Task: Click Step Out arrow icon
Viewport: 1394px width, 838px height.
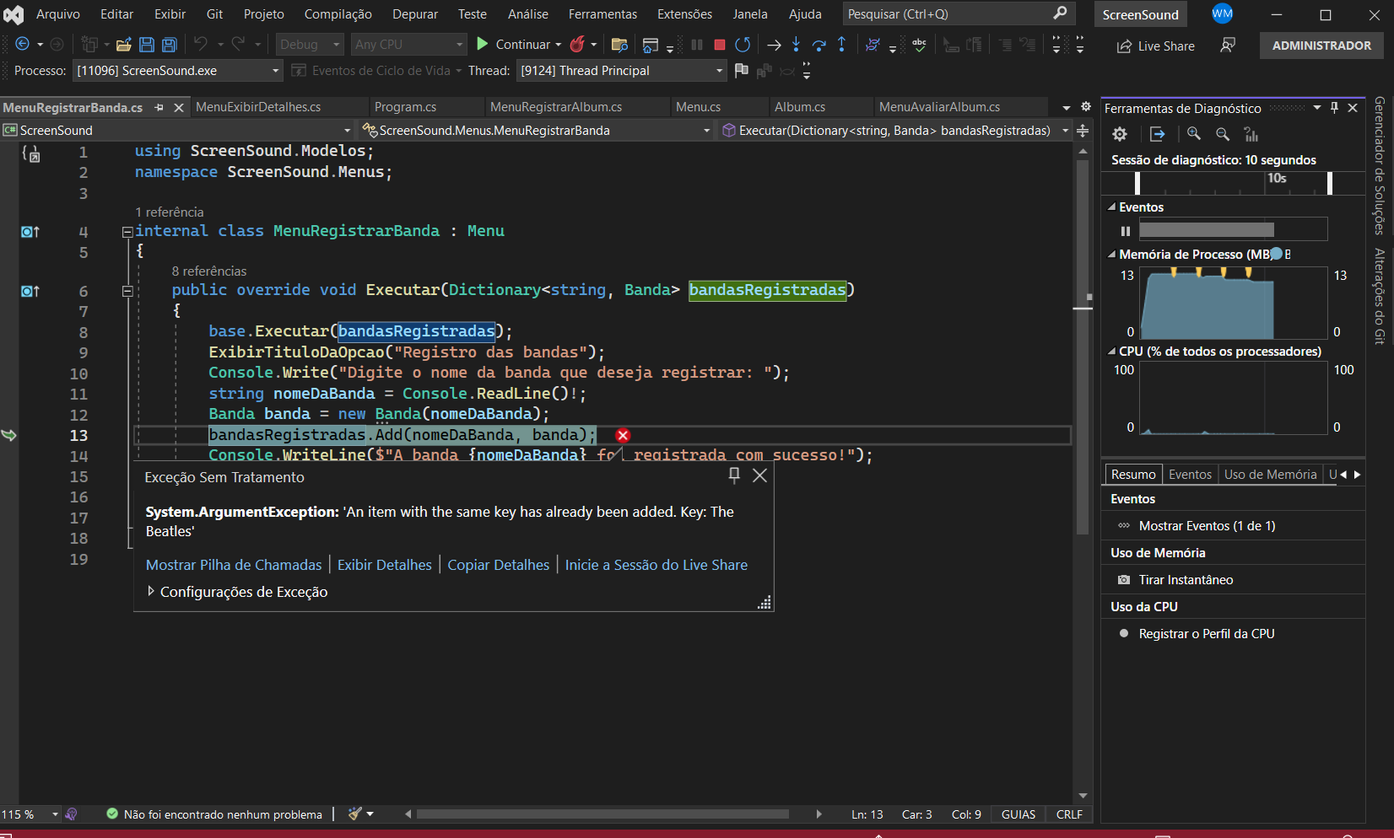Action: pyautogui.click(x=841, y=45)
